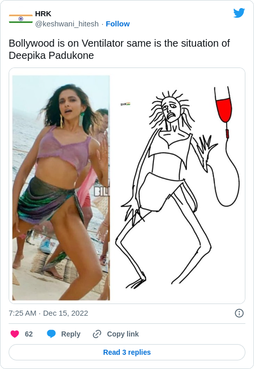The height and width of the screenshot is (369, 254).
Task: Click the Deepika Padukone text line
Action: 51,55
